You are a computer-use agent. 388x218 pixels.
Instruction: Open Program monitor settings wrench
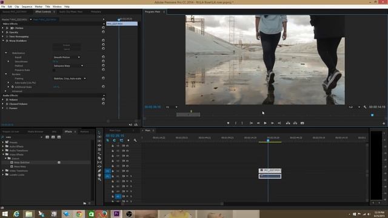point(365,107)
